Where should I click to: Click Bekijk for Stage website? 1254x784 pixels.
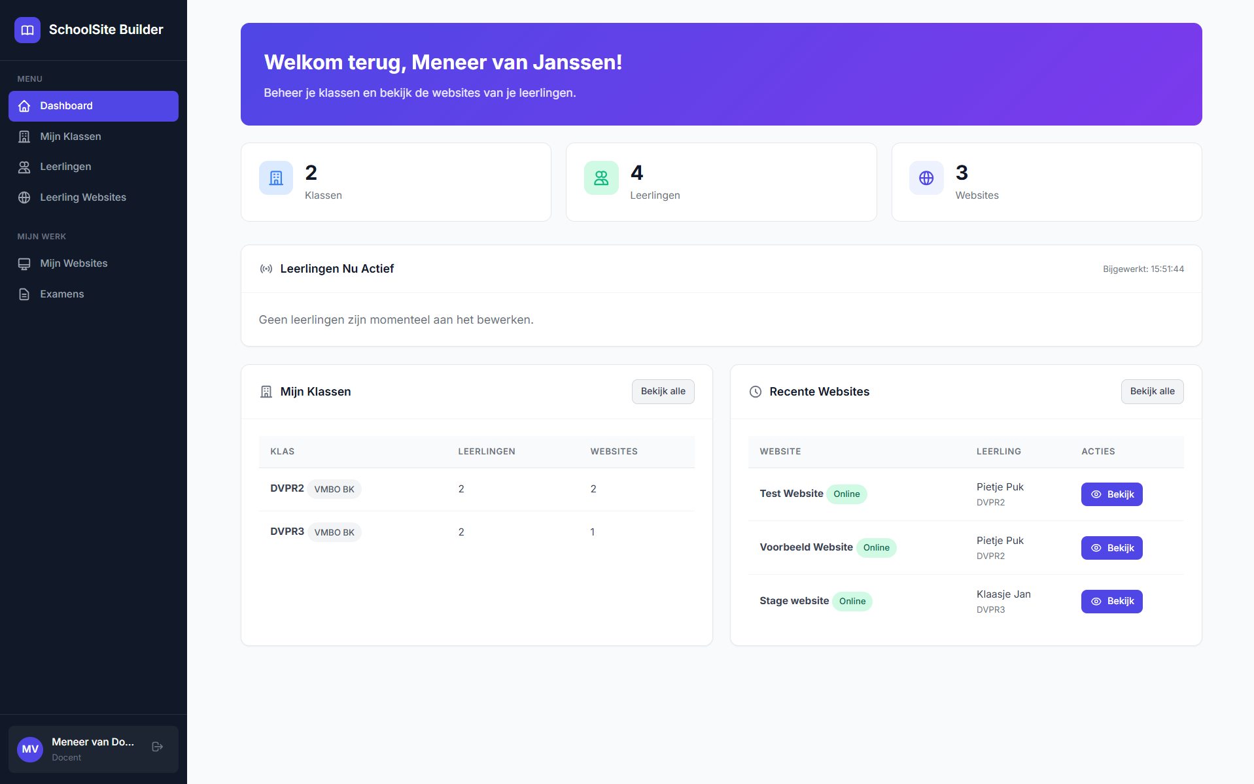[1111, 602]
